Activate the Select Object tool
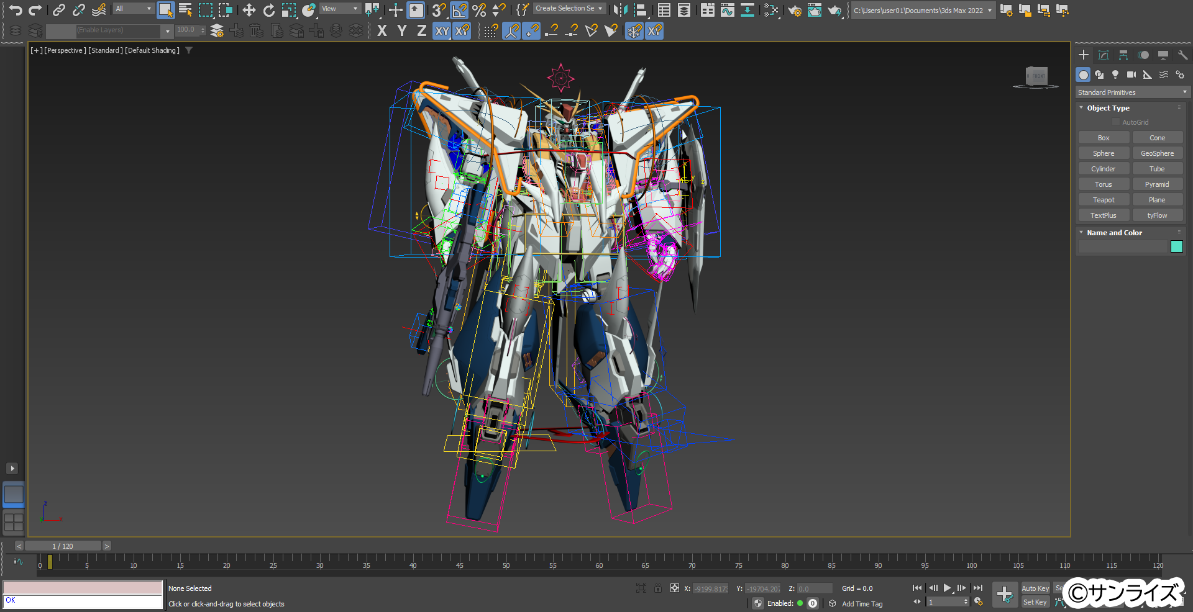The width and height of the screenshot is (1193, 612). point(165,10)
